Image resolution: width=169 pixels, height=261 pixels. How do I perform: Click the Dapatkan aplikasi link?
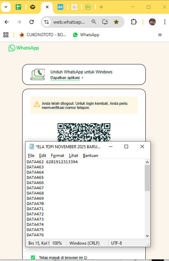tap(65, 78)
